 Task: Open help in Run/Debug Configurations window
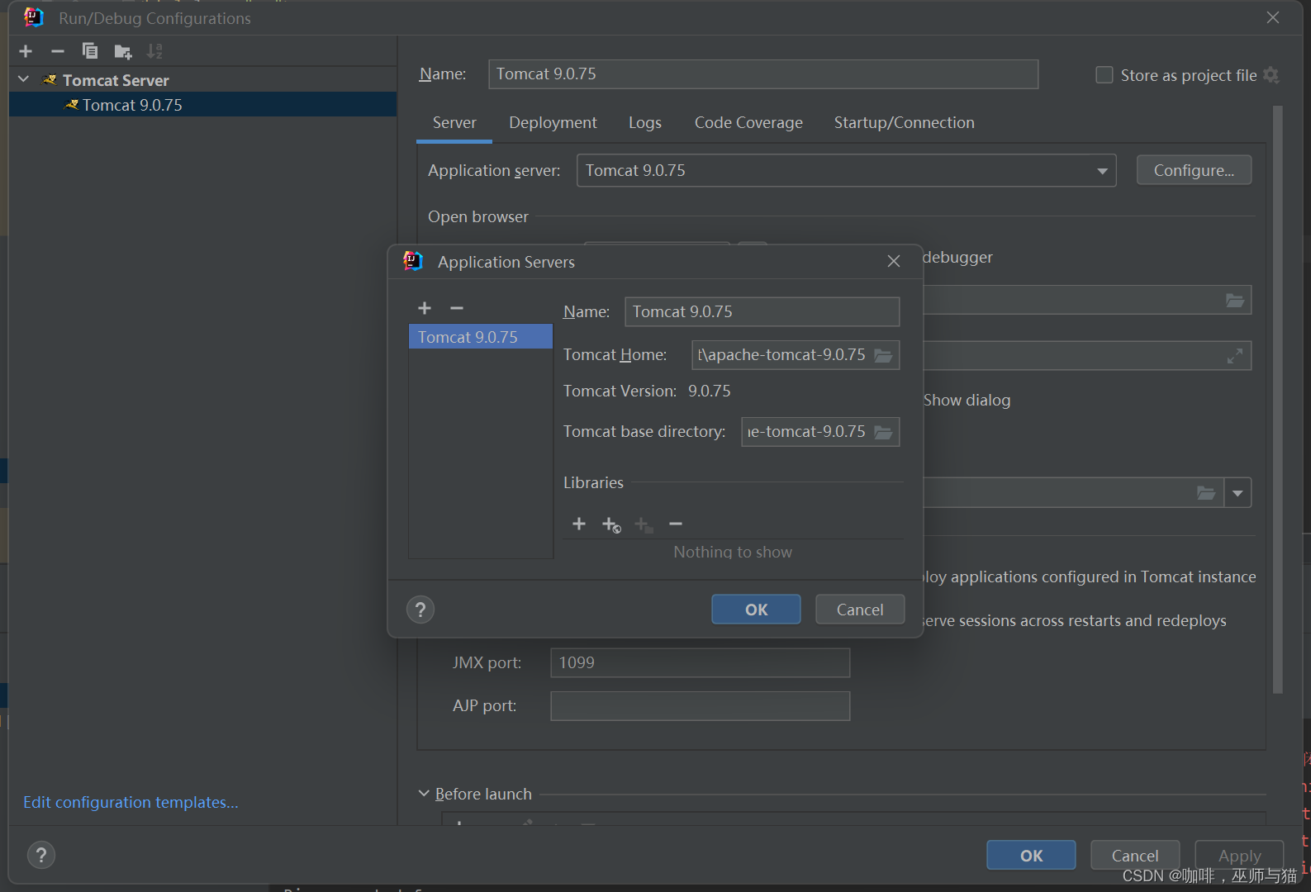click(41, 855)
